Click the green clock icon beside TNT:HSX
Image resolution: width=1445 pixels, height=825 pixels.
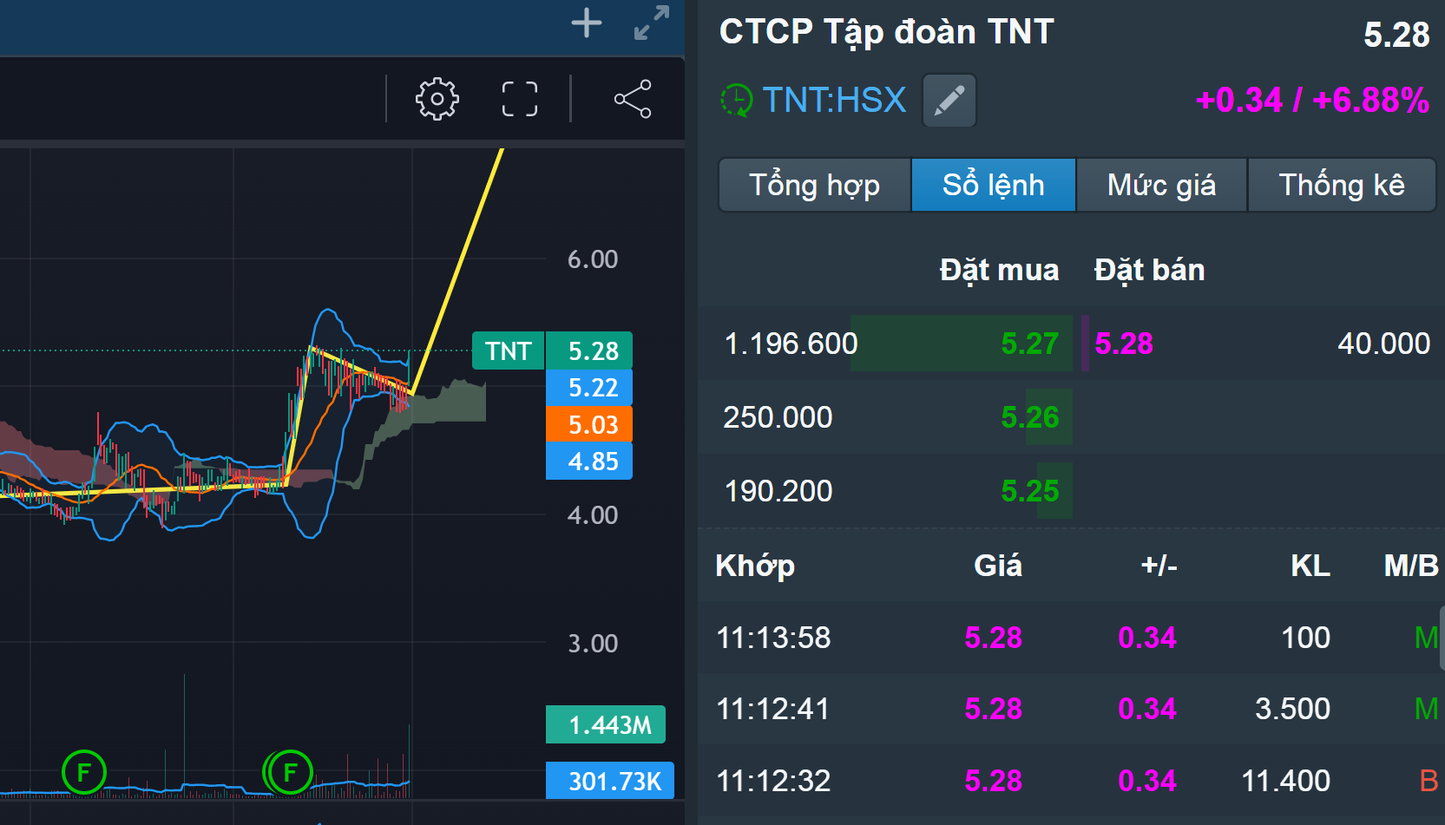737,100
